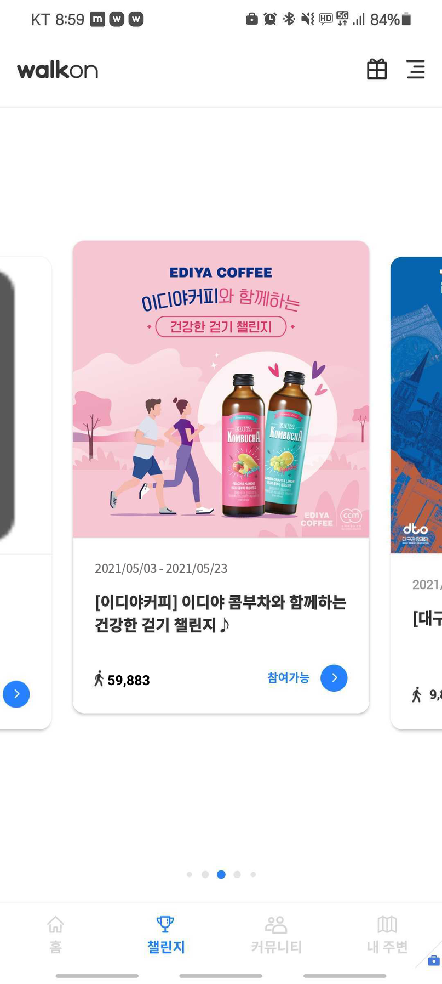Select the first carousel page dot

tap(189, 874)
